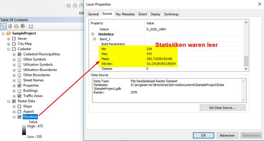This screenshot has height=141, width=264.
Task: Switch to the Display tab
Action: coord(156,14)
